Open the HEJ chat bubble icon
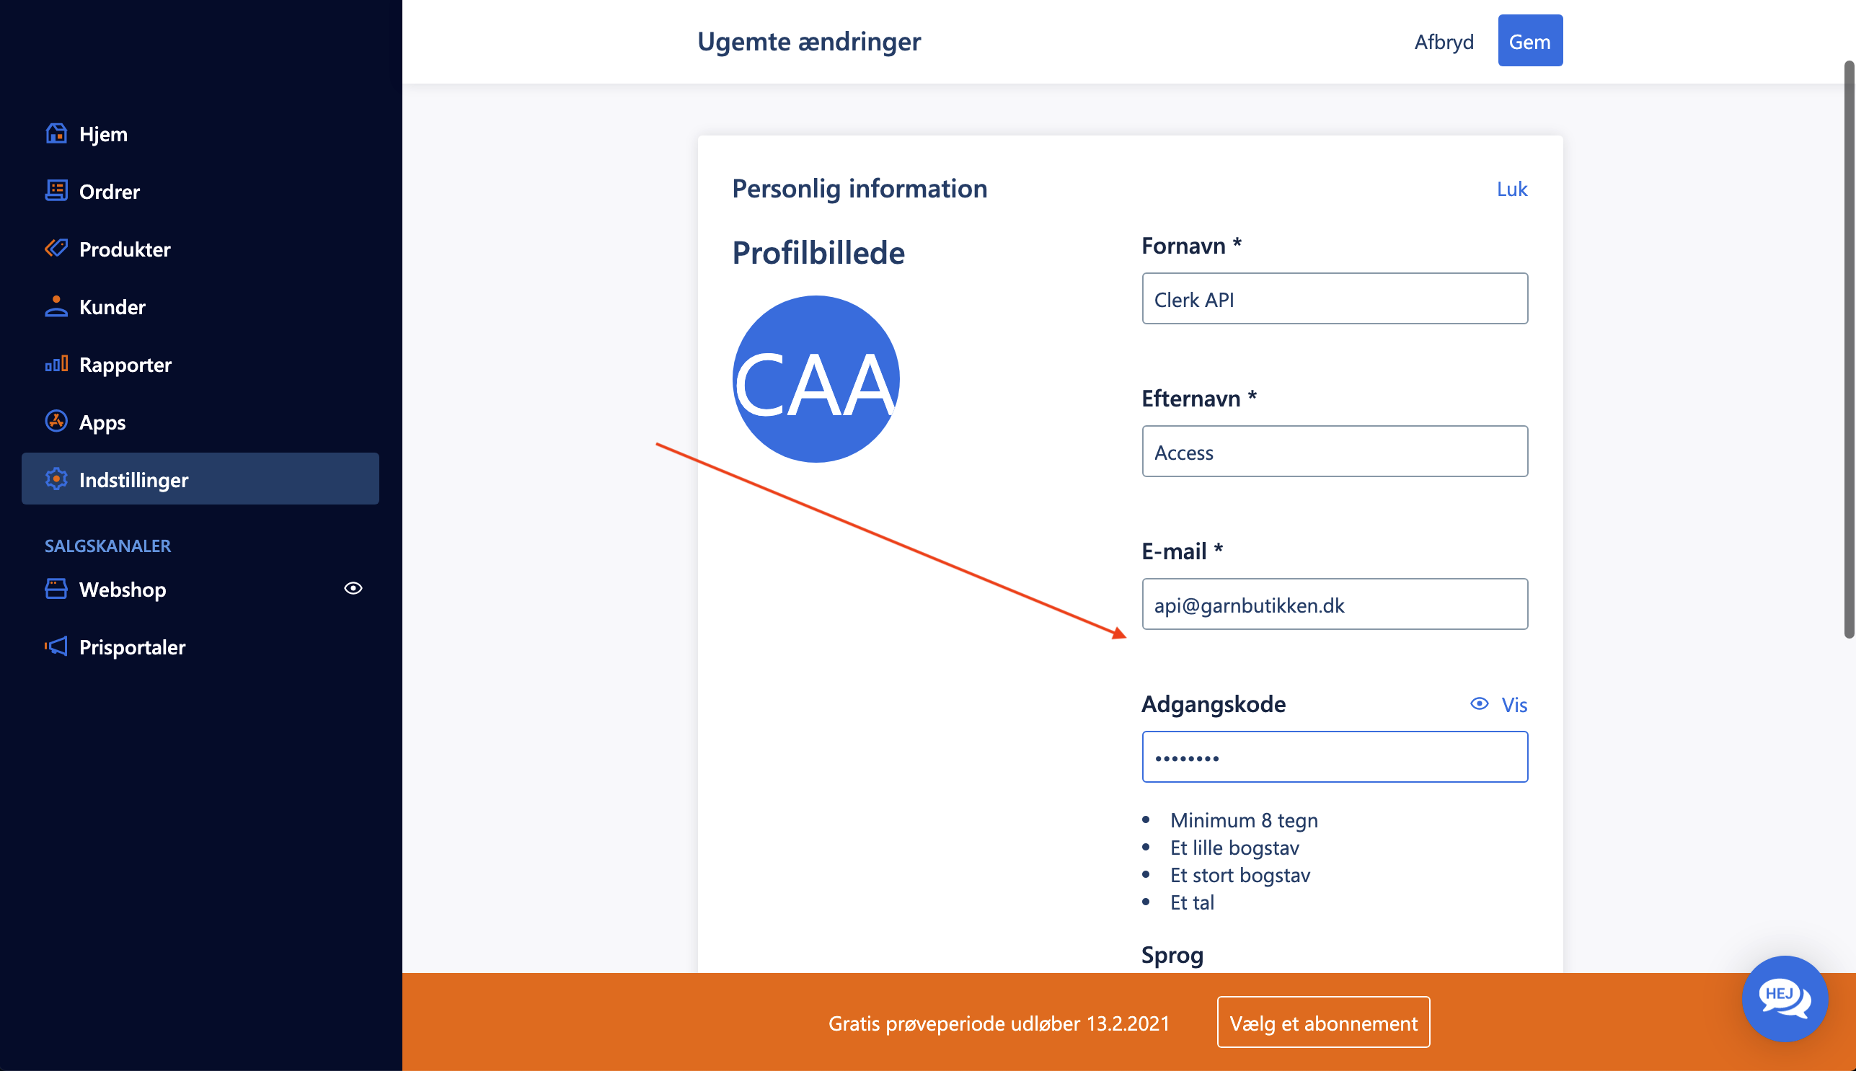 click(1785, 1000)
